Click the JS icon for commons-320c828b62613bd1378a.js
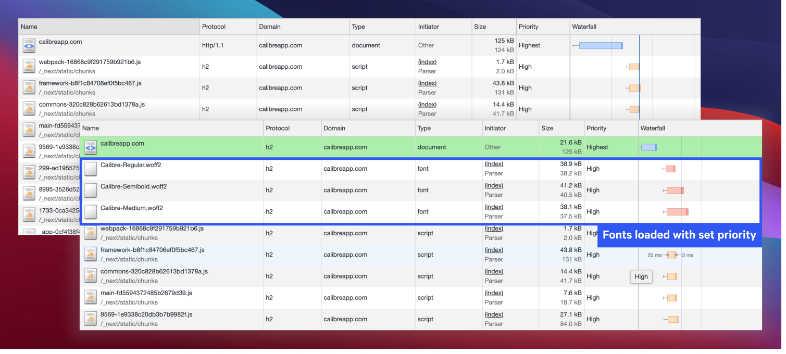This screenshot has height=354, width=786. click(90, 275)
